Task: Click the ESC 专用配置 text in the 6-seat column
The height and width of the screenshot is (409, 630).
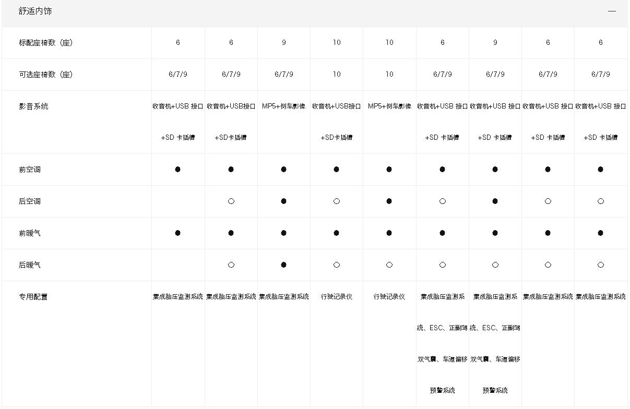Action: point(443,343)
